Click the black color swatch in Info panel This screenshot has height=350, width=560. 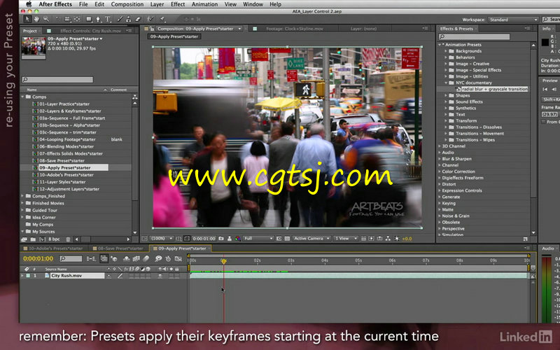[x=545, y=42]
